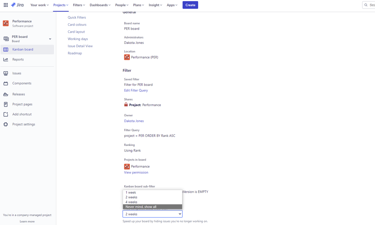Click the Performance icon under Location
Screen dimensions: 375x225
(x=127, y=57)
